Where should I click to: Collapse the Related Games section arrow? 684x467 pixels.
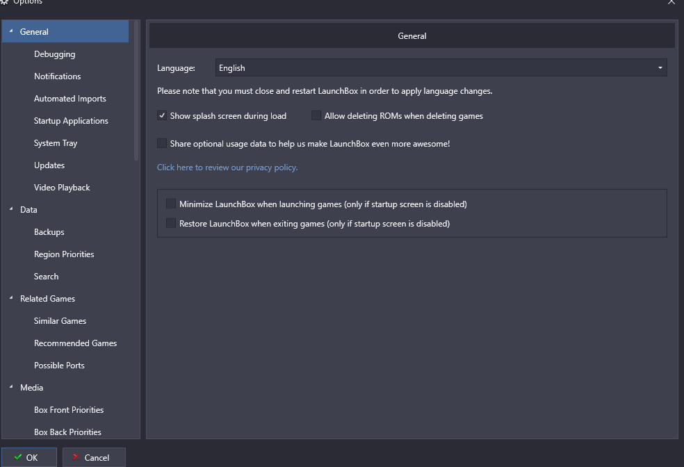[11, 298]
